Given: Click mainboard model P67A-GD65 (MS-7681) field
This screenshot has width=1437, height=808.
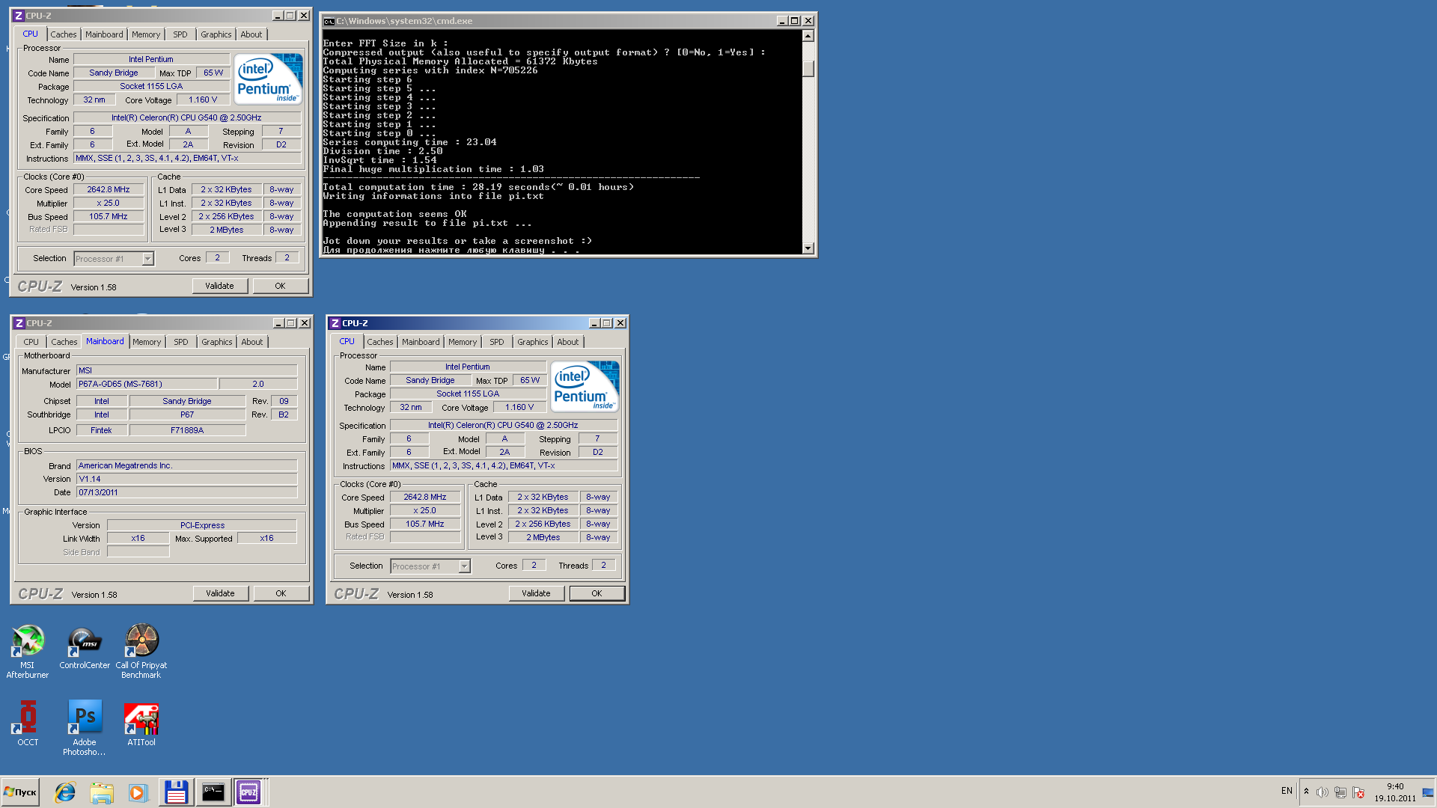Looking at the screenshot, I should coord(147,384).
